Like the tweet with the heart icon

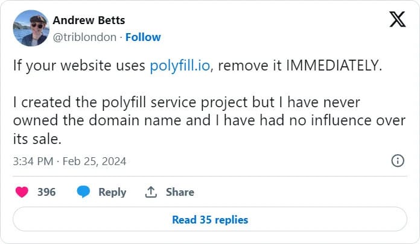point(22,192)
